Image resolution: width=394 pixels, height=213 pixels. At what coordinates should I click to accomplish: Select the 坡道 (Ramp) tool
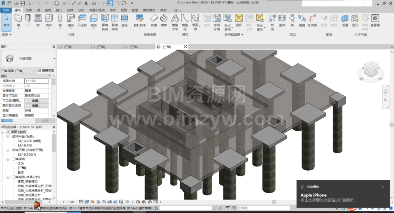(154, 21)
